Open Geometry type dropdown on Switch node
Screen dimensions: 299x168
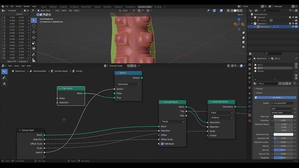pyautogui.click(x=128, y=84)
